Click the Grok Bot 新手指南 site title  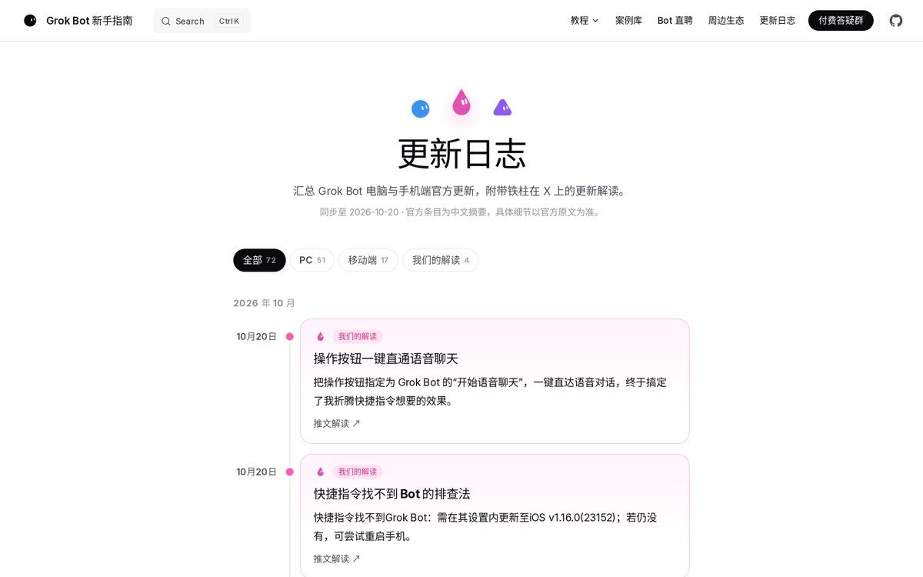point(89,21)
